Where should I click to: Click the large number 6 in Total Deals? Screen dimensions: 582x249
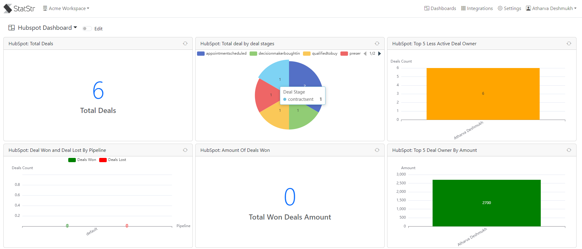pyautogui.click(x=98, y=90)
